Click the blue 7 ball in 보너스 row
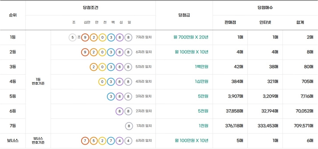Screen dimensions: 318x149 coord(111,141)
